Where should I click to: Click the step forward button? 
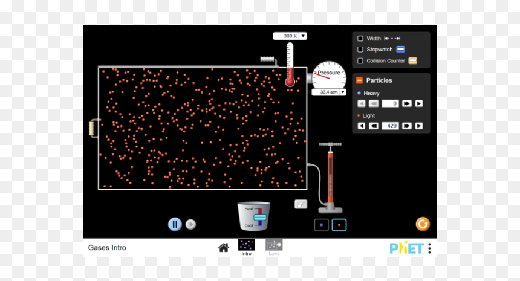[190, 224]
